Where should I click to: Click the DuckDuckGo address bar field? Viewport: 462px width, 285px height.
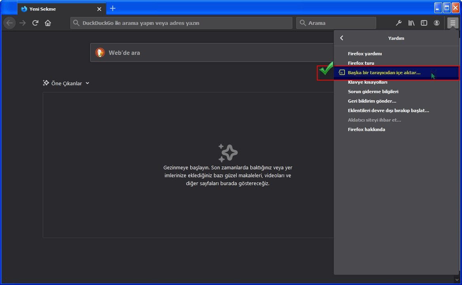[181, 23]
